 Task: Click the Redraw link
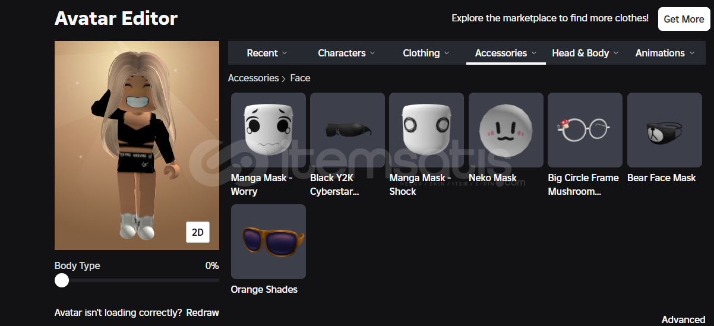pyautogui.click(x=203, y=312)
